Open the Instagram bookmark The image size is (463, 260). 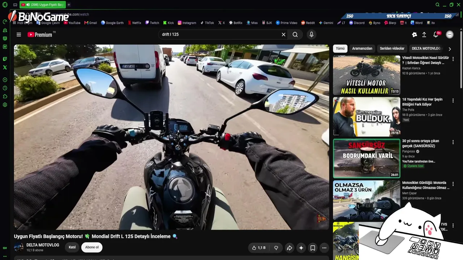click(187, 23)
